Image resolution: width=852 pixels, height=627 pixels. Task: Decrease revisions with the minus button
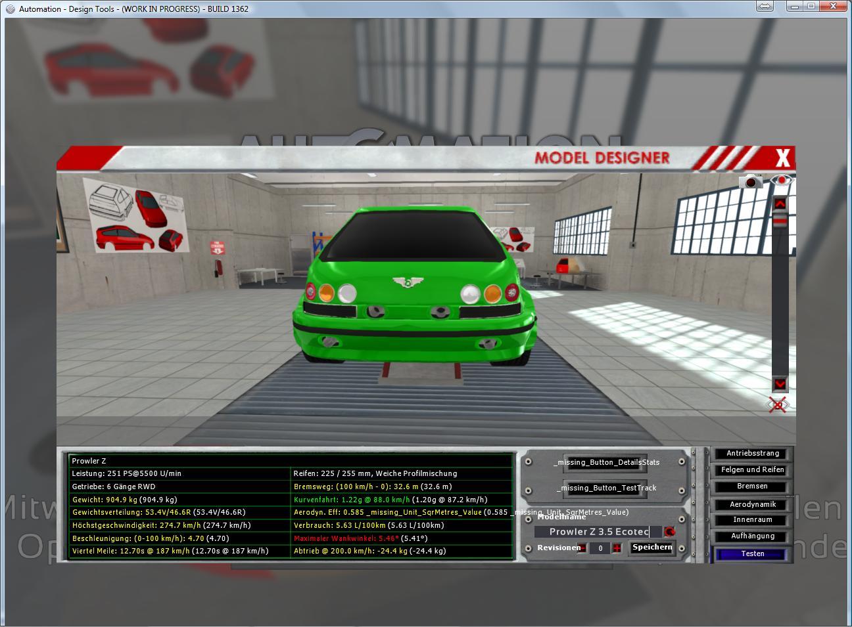point(582,548)
